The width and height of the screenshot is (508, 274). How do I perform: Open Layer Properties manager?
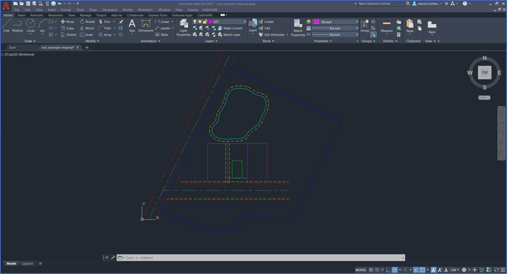184,28
